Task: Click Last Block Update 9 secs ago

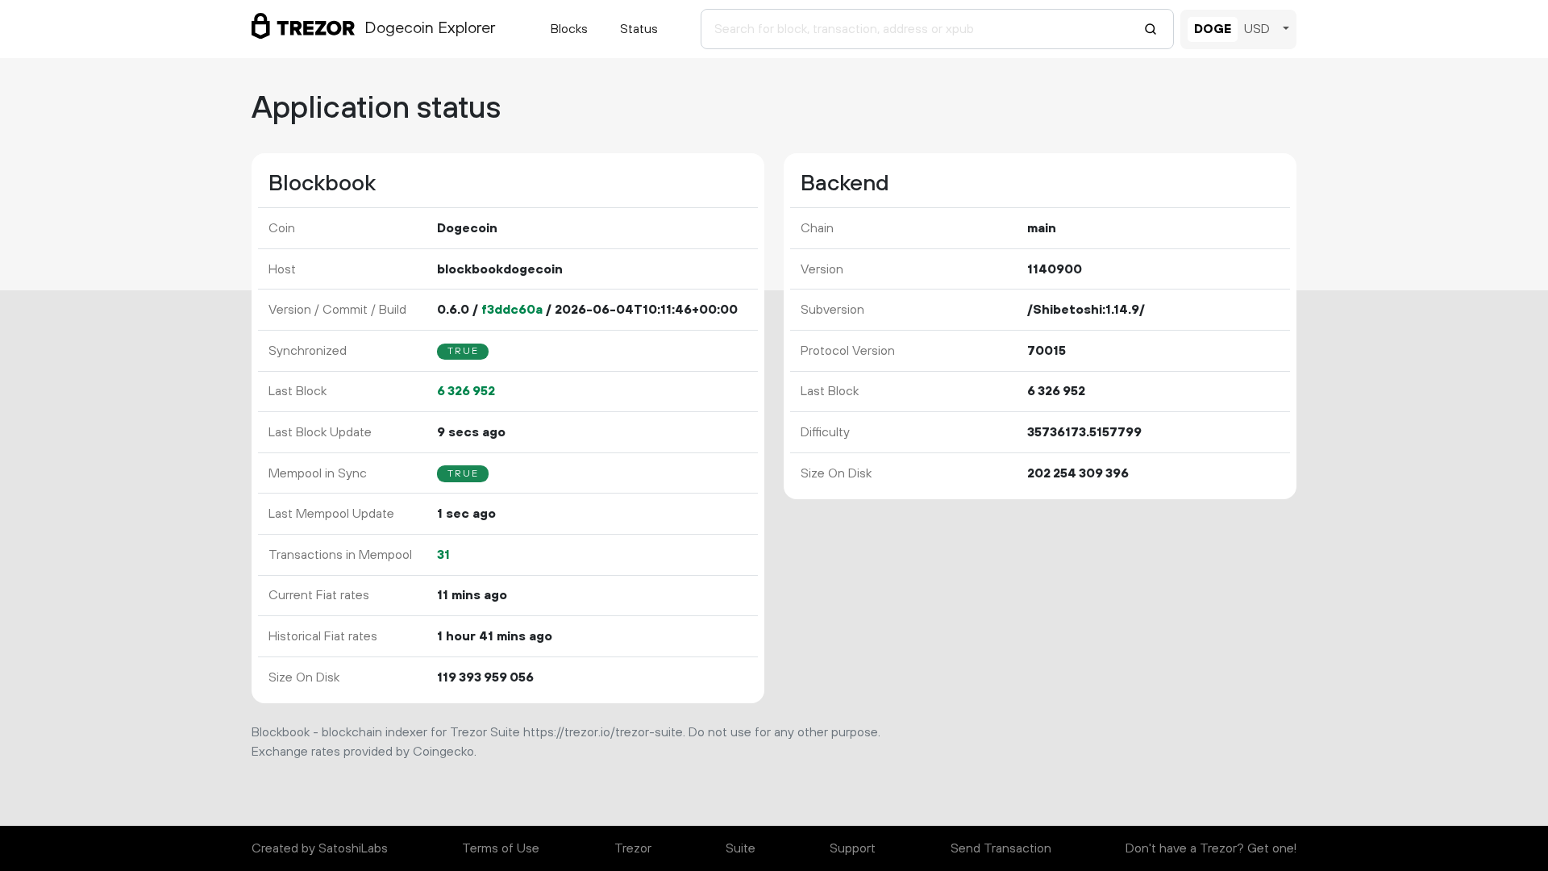Action: [x=471, y=432]
